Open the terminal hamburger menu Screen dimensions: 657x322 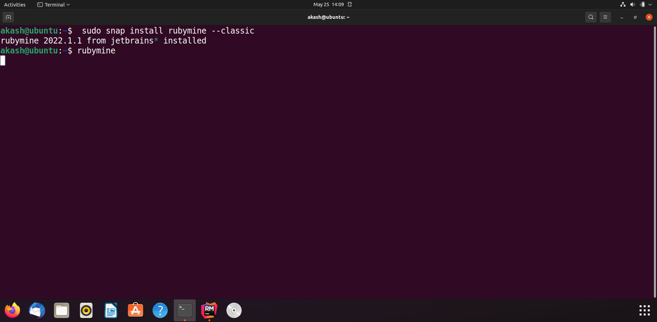605,17
